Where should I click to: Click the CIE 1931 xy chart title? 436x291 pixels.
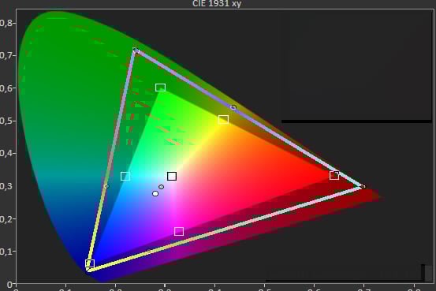coord(217,4)
